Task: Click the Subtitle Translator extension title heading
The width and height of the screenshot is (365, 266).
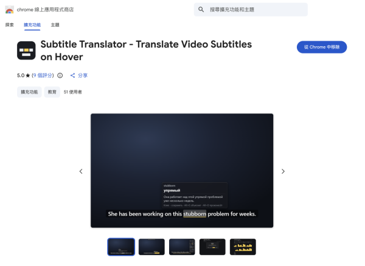Action: tap(146, 50)
